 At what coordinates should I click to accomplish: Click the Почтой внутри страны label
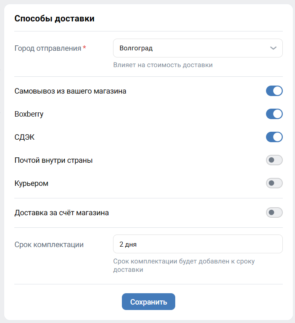tap(53, 160)
